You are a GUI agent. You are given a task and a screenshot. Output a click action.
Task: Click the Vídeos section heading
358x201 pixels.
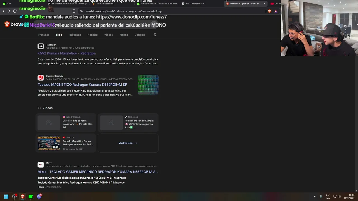(x=48, y=108)
